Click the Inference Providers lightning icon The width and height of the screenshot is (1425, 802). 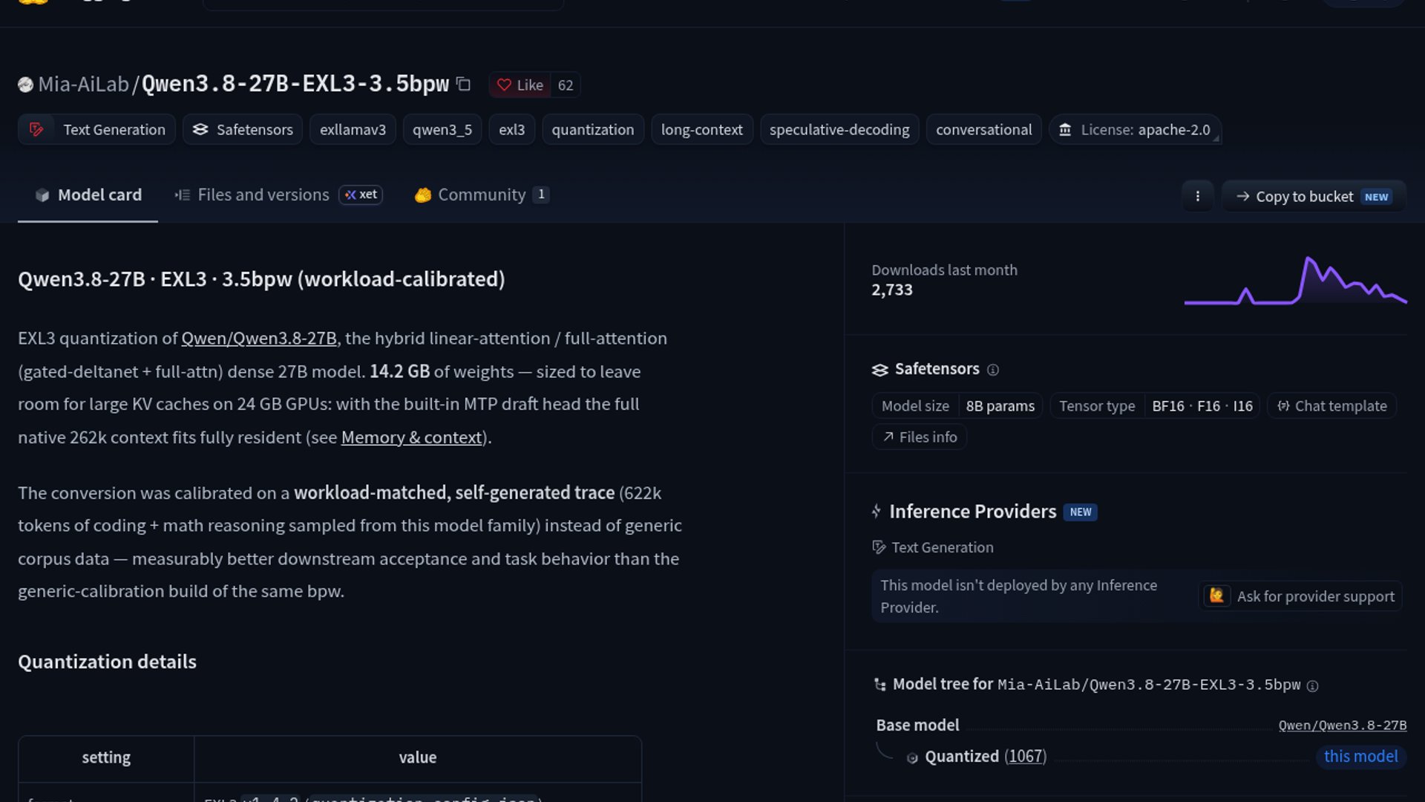coord(877,512)
